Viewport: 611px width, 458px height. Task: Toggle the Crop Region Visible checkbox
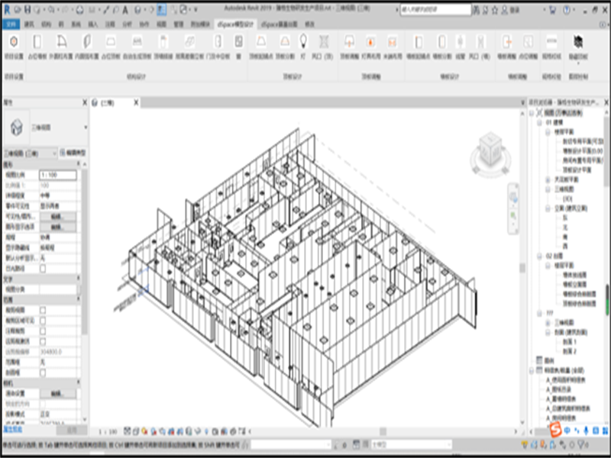tap(43, 321)
